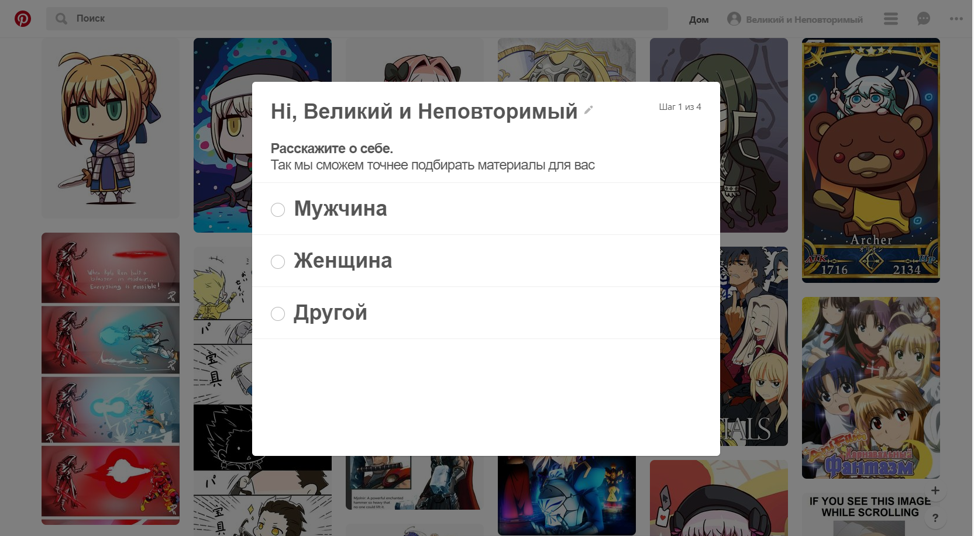
Task: Select the Другой radio button
Action: pos(278,314)
